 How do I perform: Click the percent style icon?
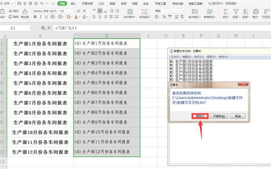(164, 17)
